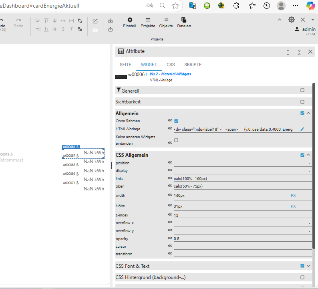The width and height of the screenshot is (318, 289).
Task: Open the Projekte list
Action: tap(148, 22)
